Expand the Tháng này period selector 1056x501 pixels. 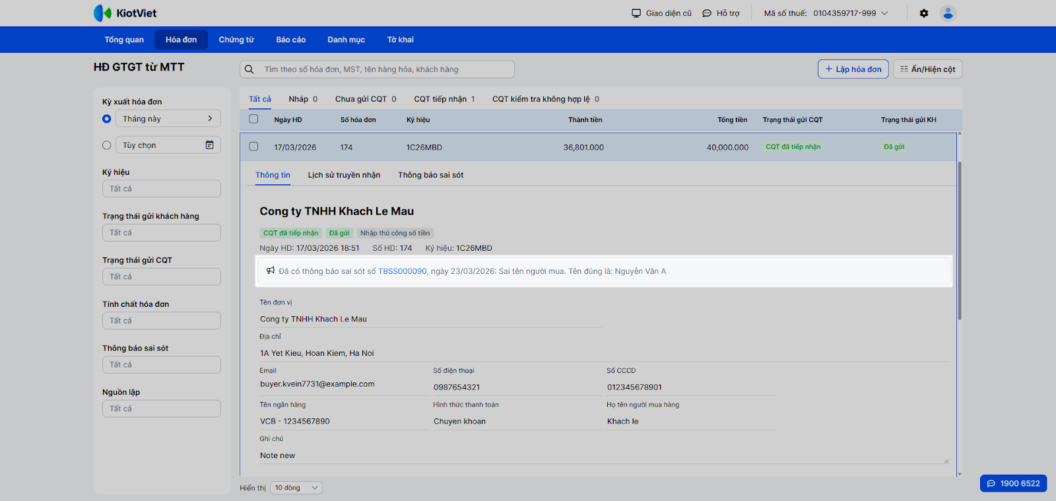coord(168,119)
